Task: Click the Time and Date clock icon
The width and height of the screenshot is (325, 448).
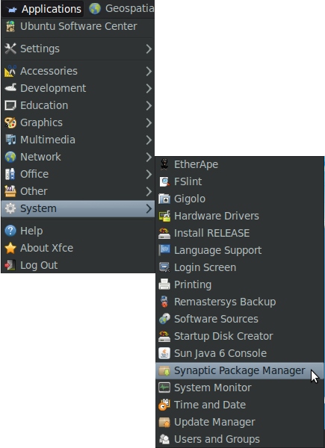Action: tap(164, 405)
